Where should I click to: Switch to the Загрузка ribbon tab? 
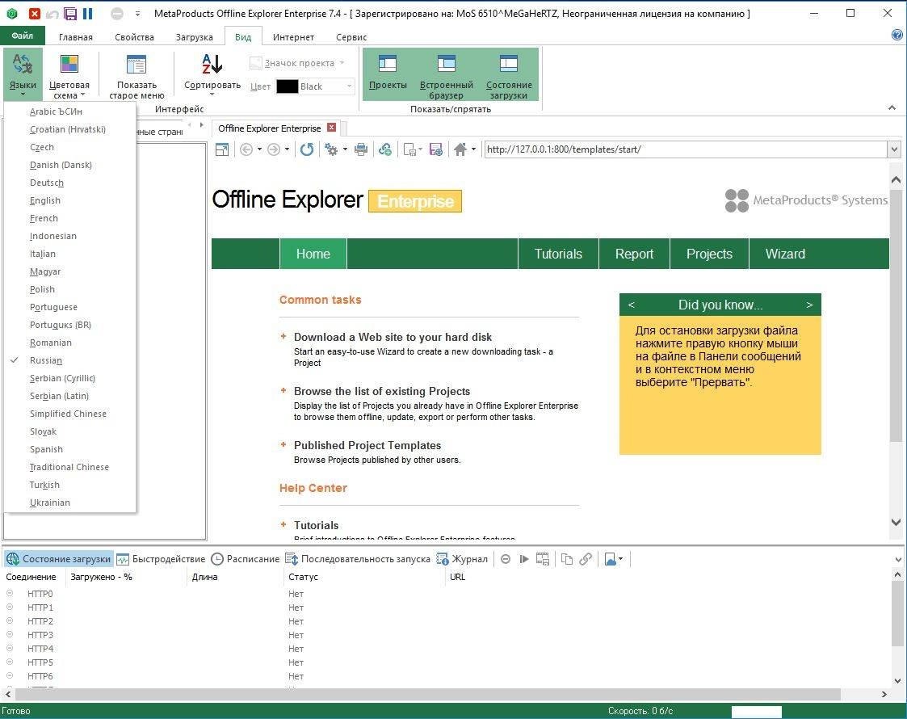point(195,37)
